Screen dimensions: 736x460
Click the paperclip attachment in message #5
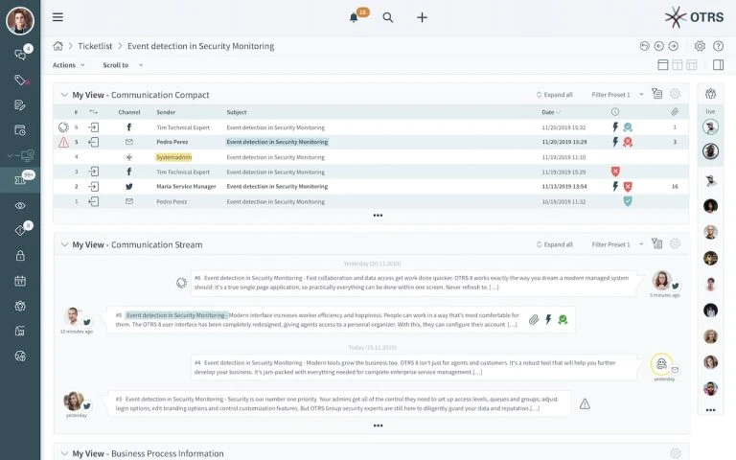click(534, 320)
